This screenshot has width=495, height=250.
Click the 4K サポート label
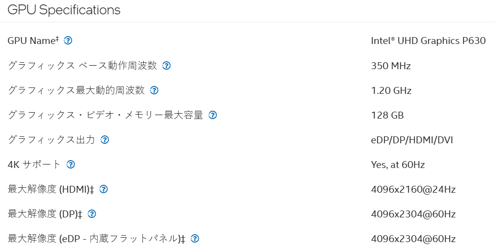point(34,165)
